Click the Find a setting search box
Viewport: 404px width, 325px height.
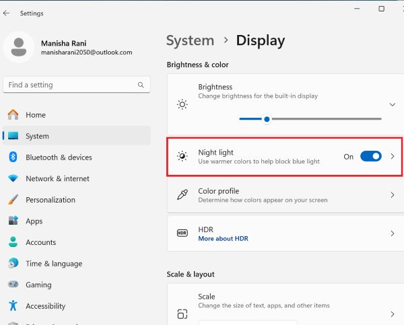click(71, 85)
